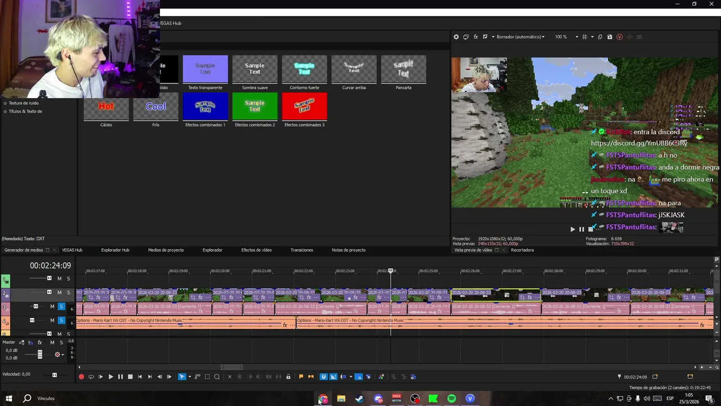Toggle loop playback in transport bar
The image size is (721, 406).
91,377
